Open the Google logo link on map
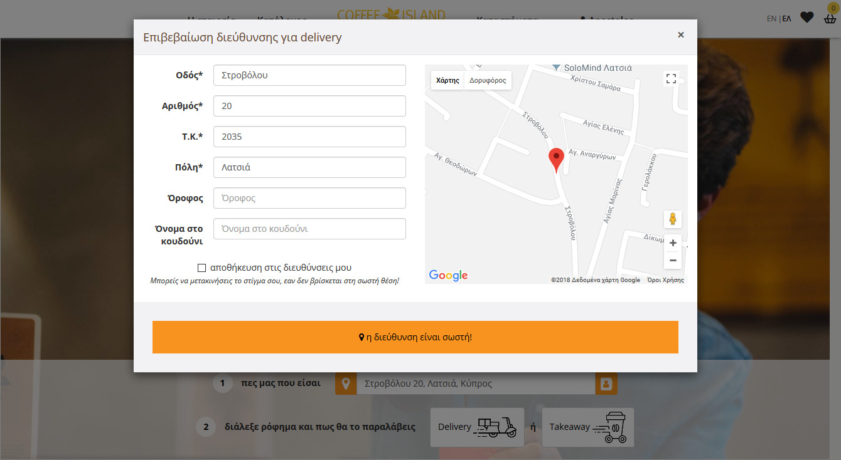This screenshot has height=460, width=841. tap(448, 275)
